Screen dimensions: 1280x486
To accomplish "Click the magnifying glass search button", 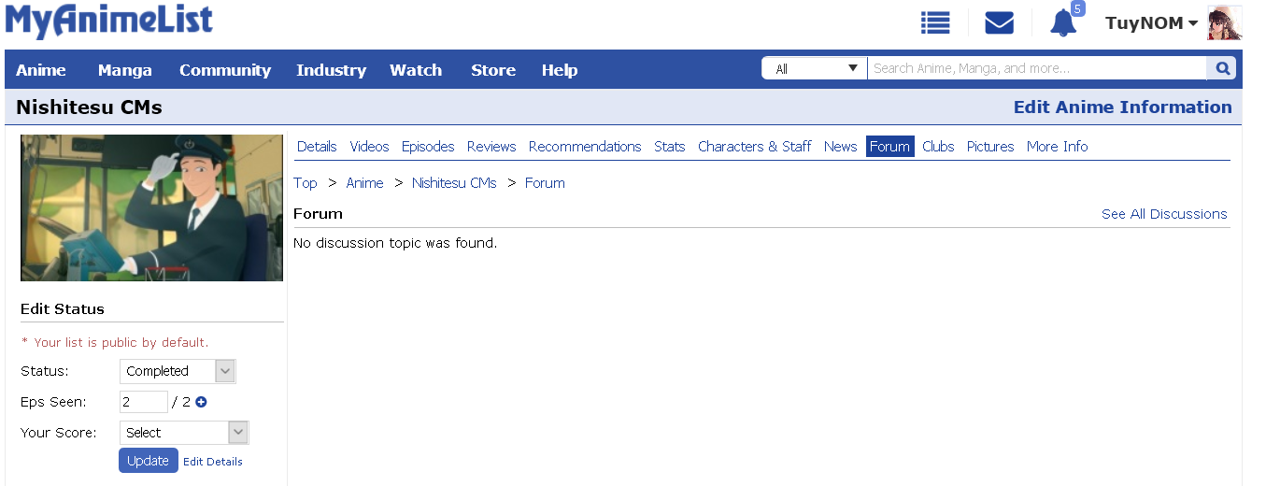I will tap(1222, 68).
